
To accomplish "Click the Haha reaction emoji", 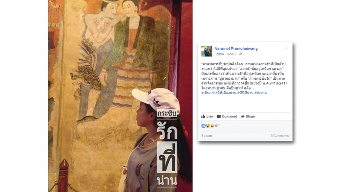I will pyautogui.click(x=212, y=126).
